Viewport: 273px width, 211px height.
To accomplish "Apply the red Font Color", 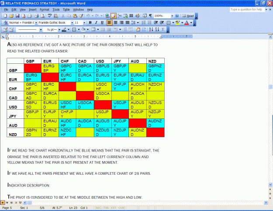I will point(187,23).
